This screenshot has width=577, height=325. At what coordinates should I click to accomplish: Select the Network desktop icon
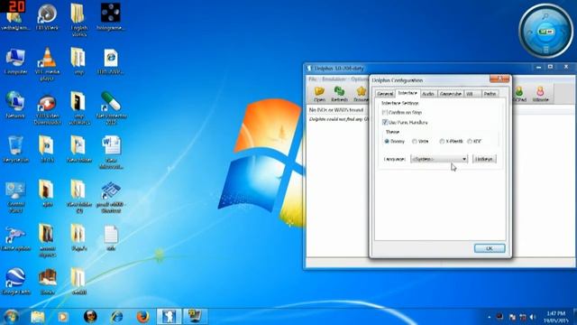coord(15,105)
